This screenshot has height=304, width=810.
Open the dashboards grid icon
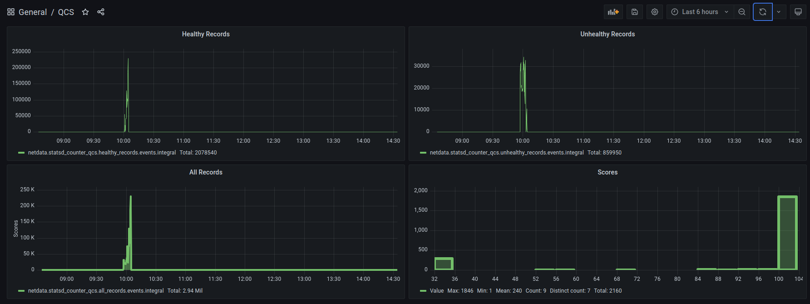pos(11,12)
